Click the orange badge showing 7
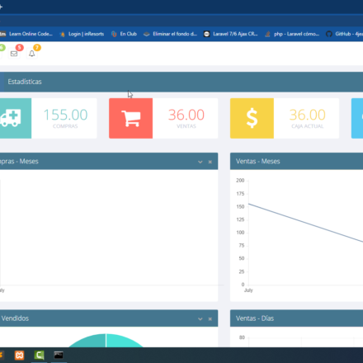Image resolution: width=363 pixels, height=363 pixels. (37, 47)
